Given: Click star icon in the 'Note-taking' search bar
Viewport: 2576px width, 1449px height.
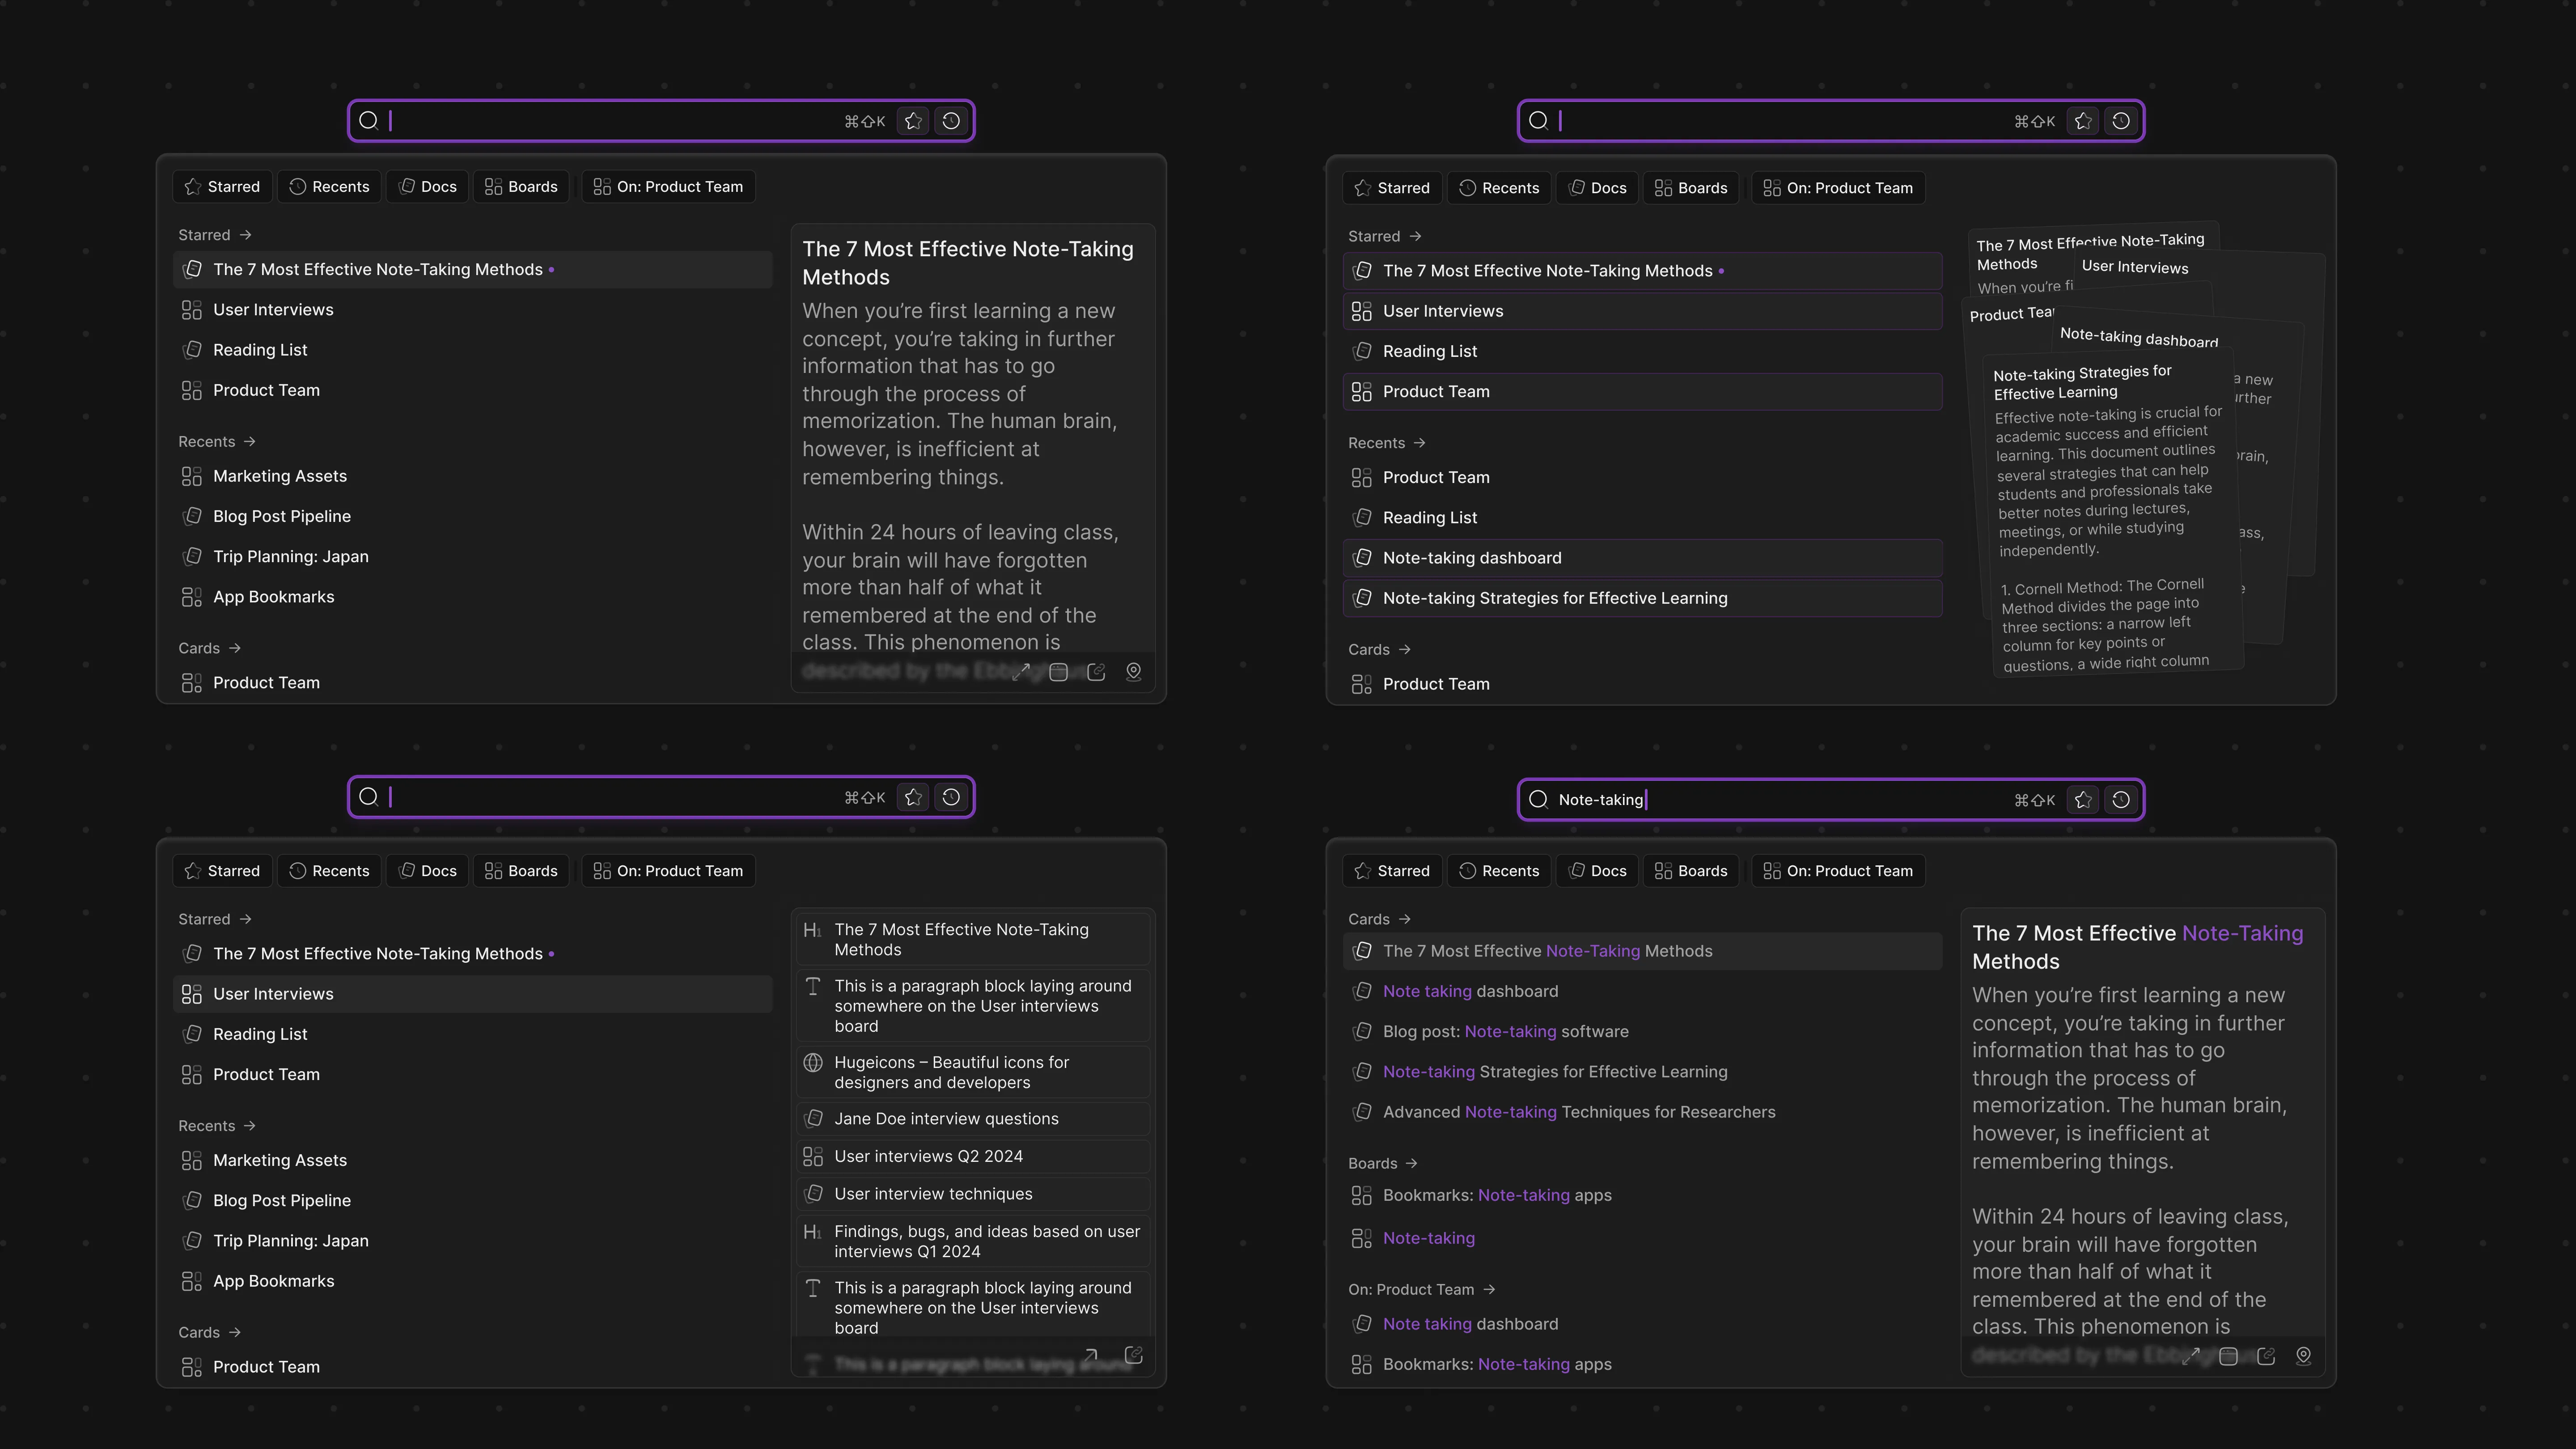Looking at the screenshot, I should (x=2083, y=799).
